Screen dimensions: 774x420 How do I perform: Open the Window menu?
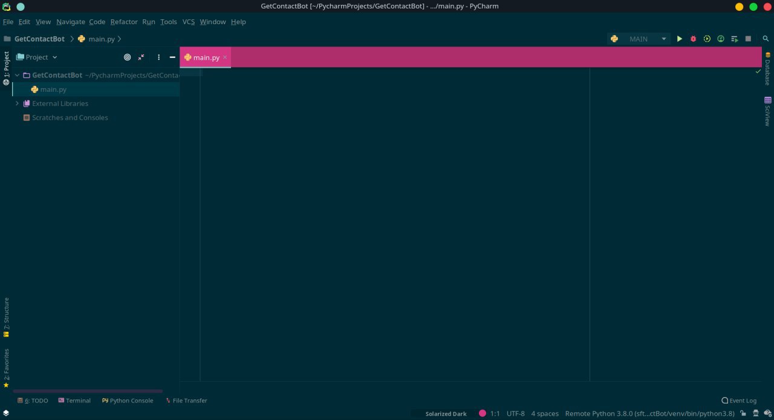tap(213, 22)
